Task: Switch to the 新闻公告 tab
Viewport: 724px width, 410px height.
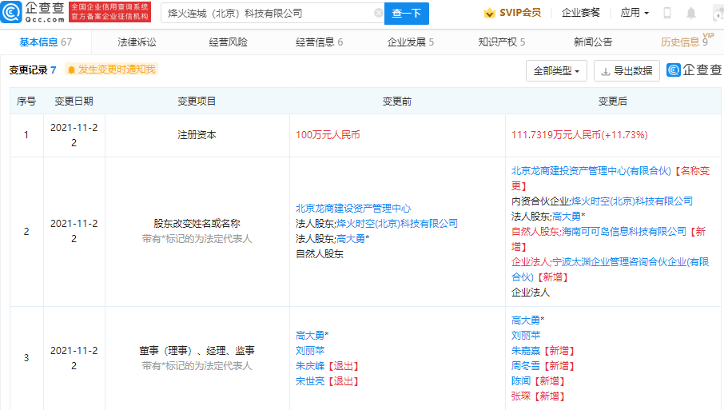Action: pos(593,42)
